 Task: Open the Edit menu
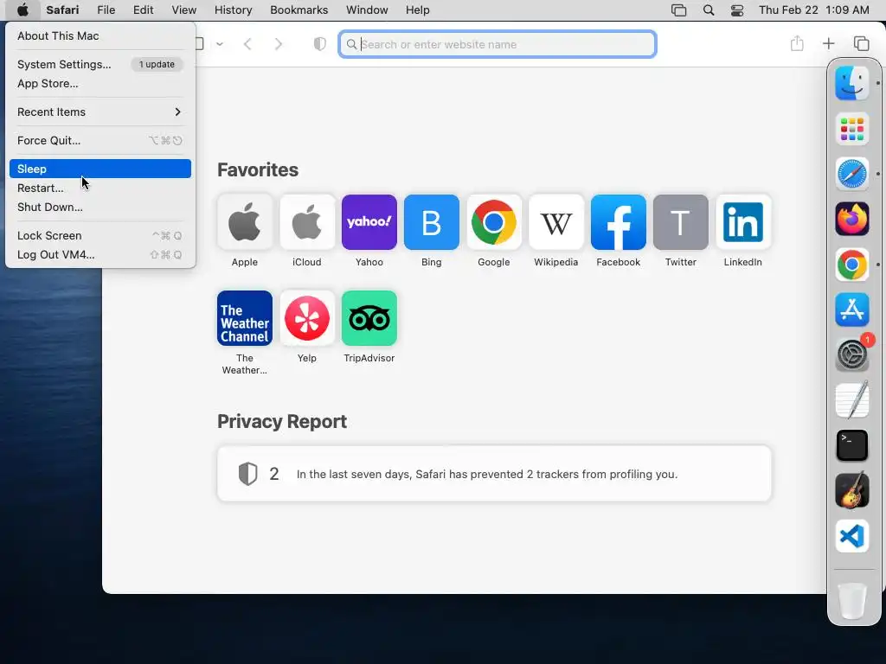coord(143,10)
